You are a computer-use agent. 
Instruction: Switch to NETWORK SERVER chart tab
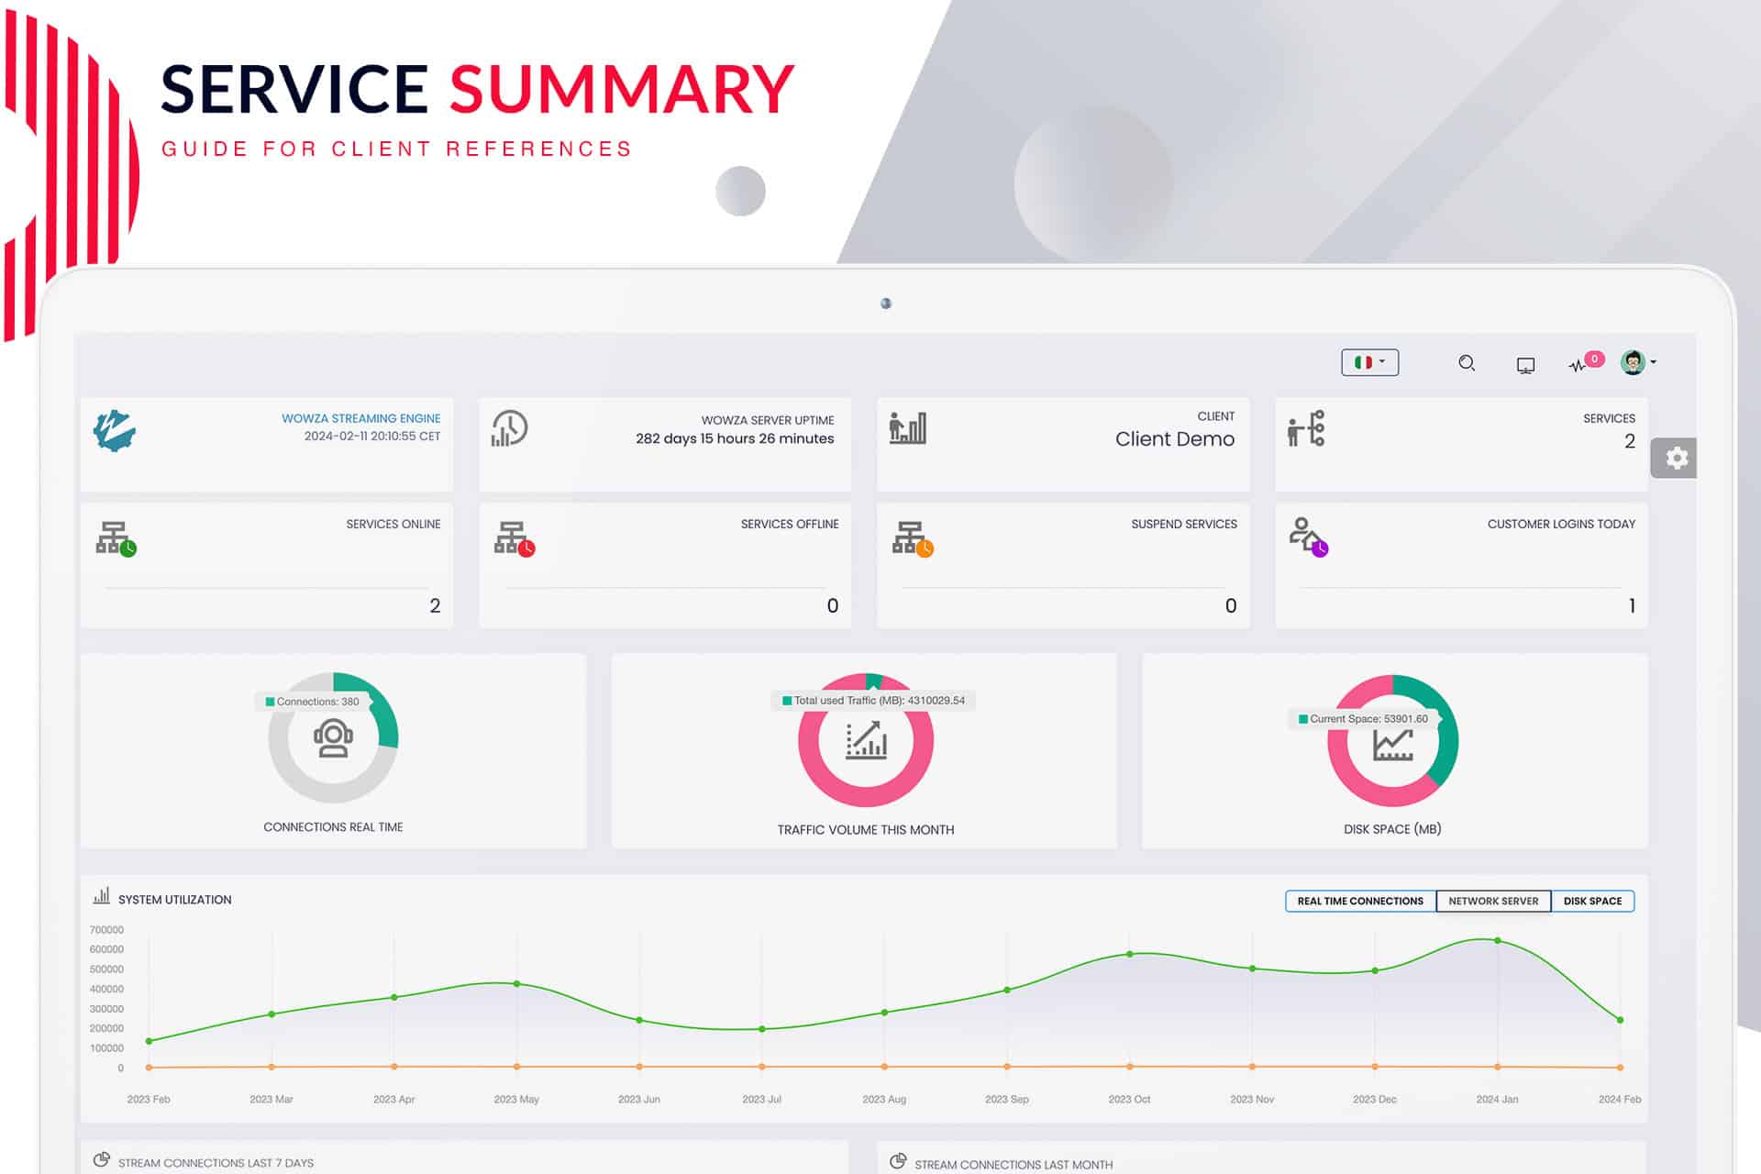[x=1493, y=902]
